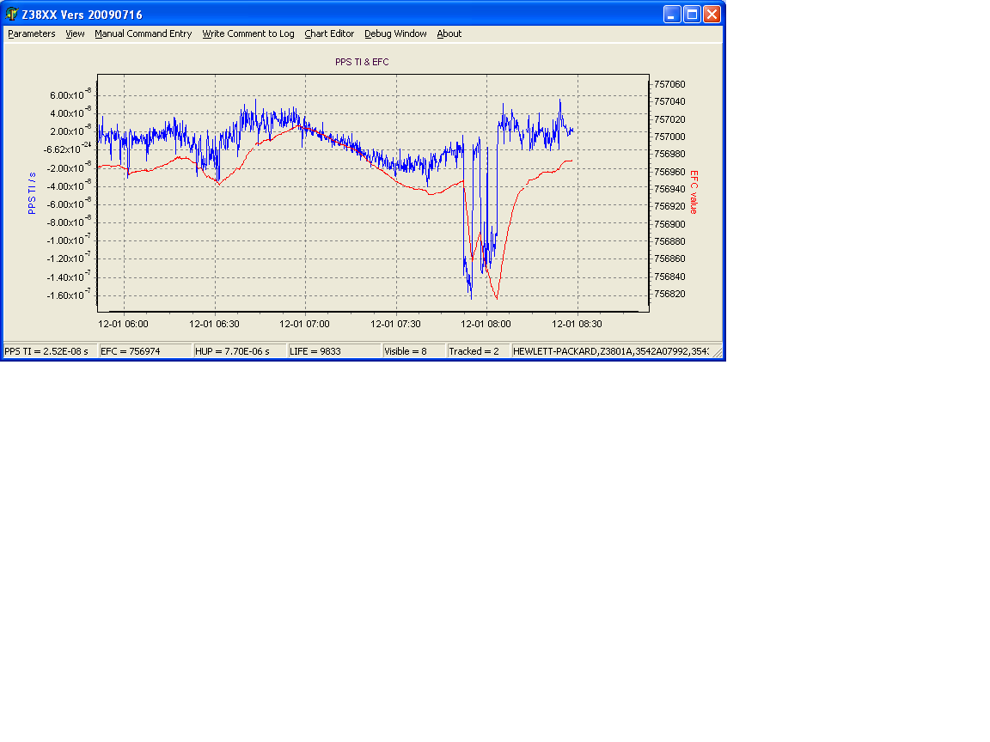Open Manual Command Entry menu
This screenshot has height=742, width=990.
pyautogui.click(x=144, y=34)
